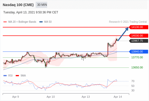The image size is (149, 101).
Task: Click the Apr 9 date axis label
Action: (x=15, y=97)
